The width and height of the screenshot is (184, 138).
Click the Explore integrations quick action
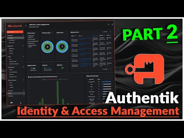[33, 41]
